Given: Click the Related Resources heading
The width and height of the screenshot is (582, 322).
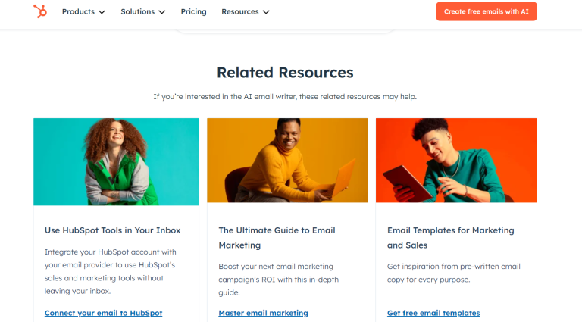Looking at the screenshot, I should point(285,73).
